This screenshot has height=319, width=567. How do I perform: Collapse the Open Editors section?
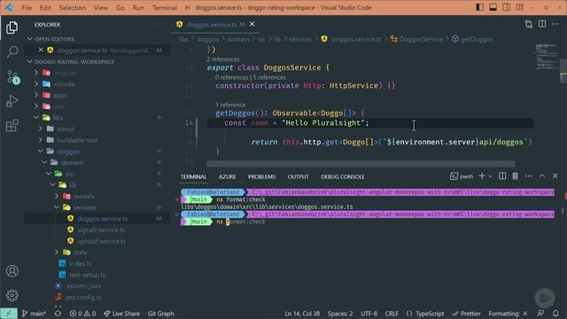coord(29,39)
